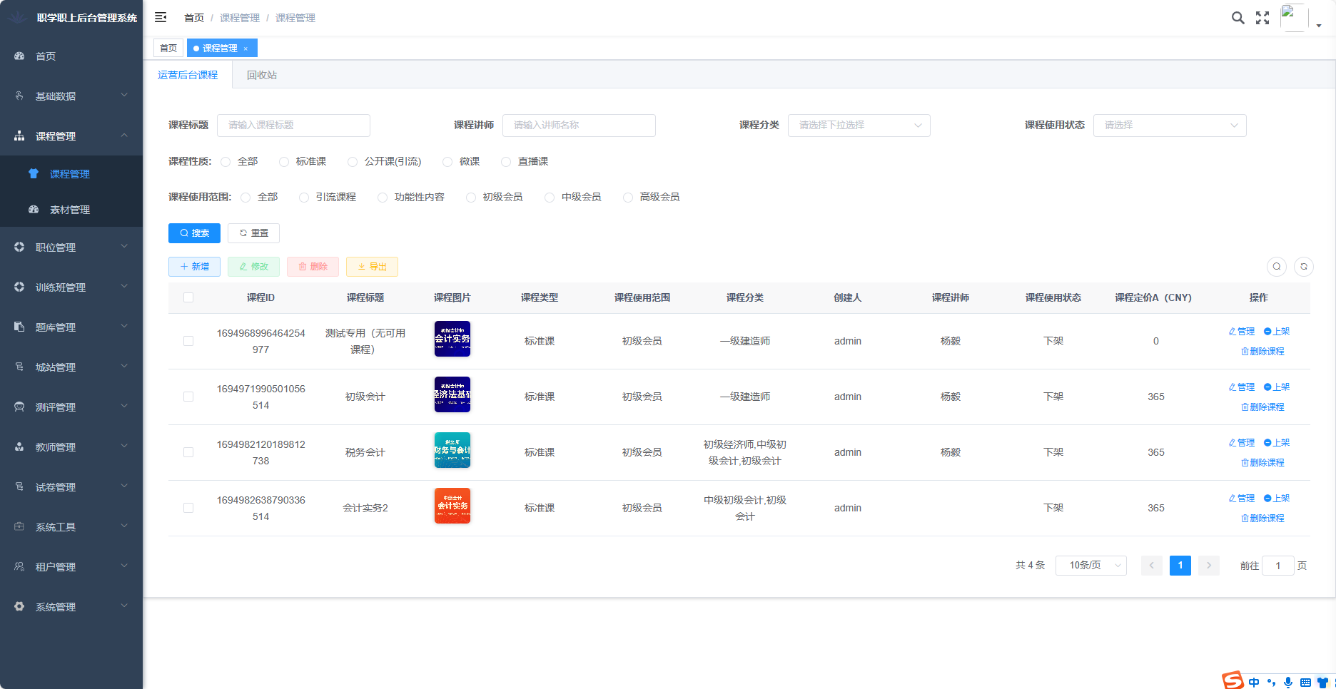Open the 首页 page tab
This screenshot has height=689, width=1336.
(x=168, y=49)
